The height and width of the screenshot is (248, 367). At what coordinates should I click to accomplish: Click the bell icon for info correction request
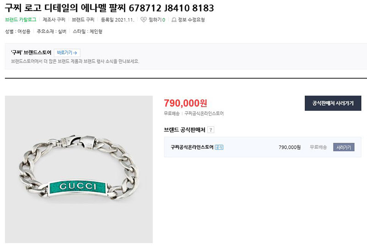(x=174, y=20)
